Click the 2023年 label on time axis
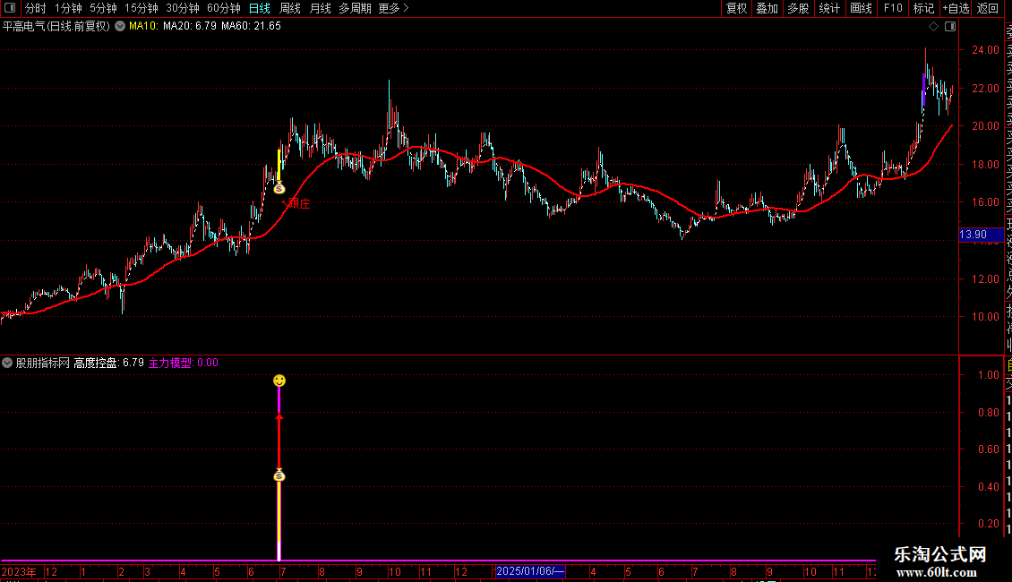 pyautogui.click(x=19, y=571)
